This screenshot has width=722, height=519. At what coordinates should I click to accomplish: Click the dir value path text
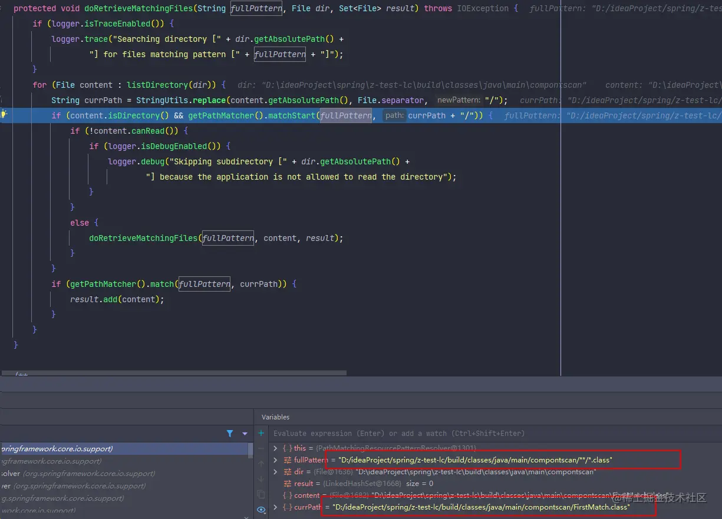[475, 472]
